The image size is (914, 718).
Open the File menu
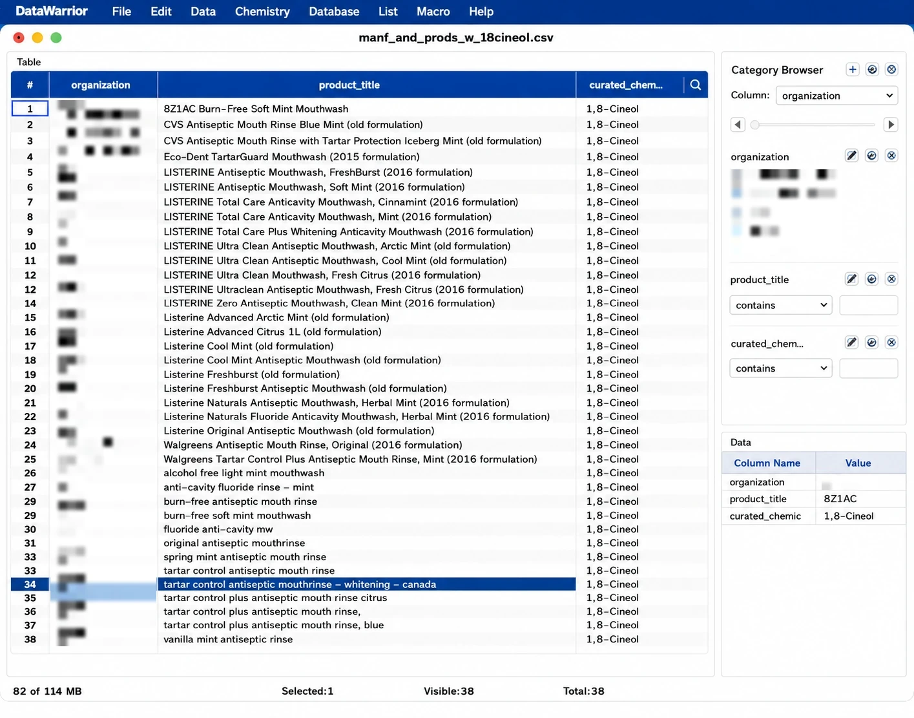[x=121, y=12]
